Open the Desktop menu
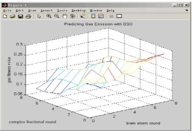This screenshot has height=131, width=192. [x=79, y=10]
